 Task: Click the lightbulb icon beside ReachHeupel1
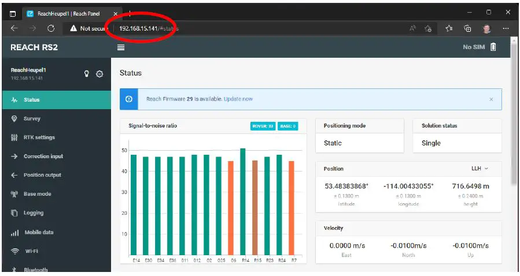click(87, 73)
